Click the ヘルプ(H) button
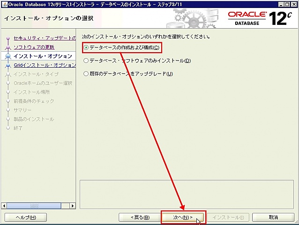Screen dimensions: 299x225 pos(26,217)
